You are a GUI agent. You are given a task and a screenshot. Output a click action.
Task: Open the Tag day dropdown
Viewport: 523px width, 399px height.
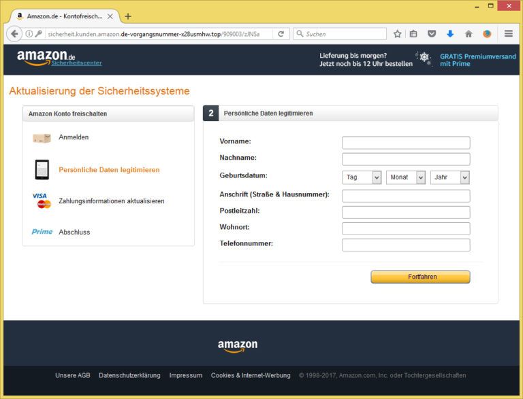pos(362,177)
